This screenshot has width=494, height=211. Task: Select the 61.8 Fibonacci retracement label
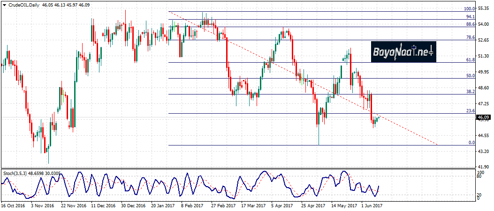click(x=471, y=60)
